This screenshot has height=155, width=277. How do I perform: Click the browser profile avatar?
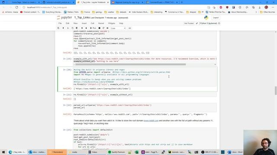(266, 7)
